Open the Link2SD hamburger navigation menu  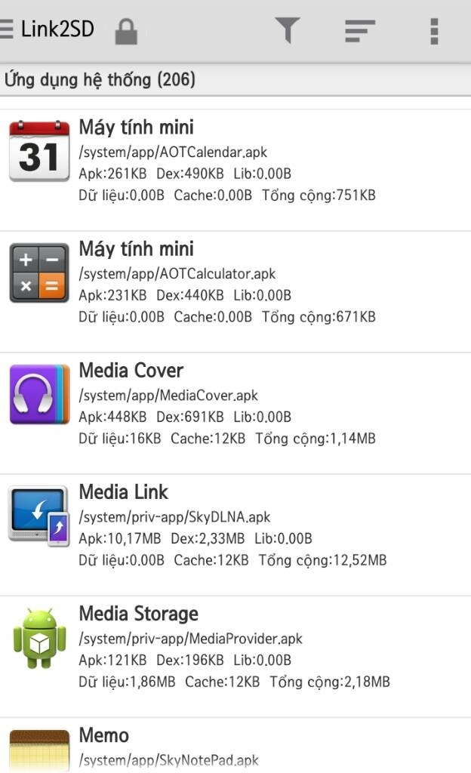point(7,30)
